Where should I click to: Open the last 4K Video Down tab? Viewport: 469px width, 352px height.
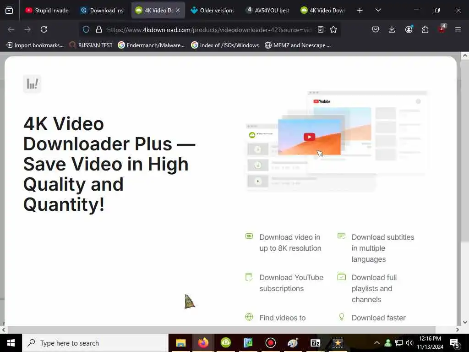click(x=323, y=11)
